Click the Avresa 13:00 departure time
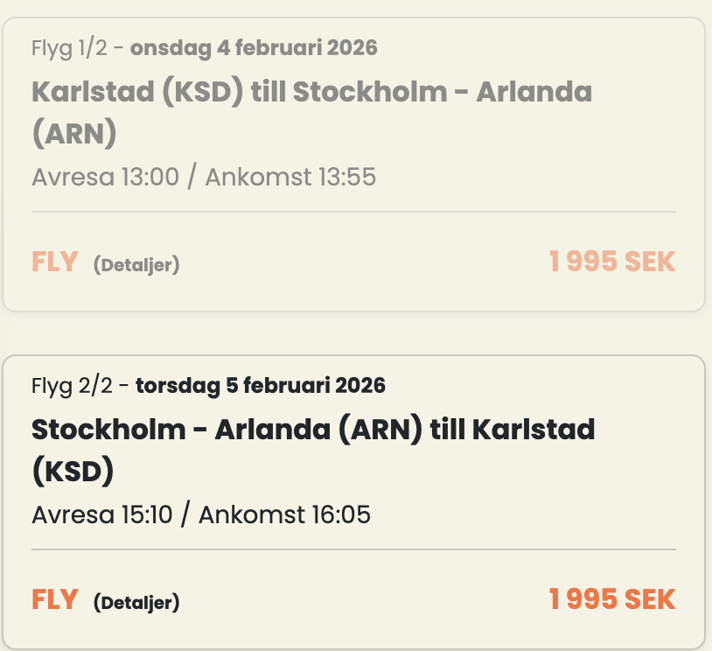 click(105, 178)
